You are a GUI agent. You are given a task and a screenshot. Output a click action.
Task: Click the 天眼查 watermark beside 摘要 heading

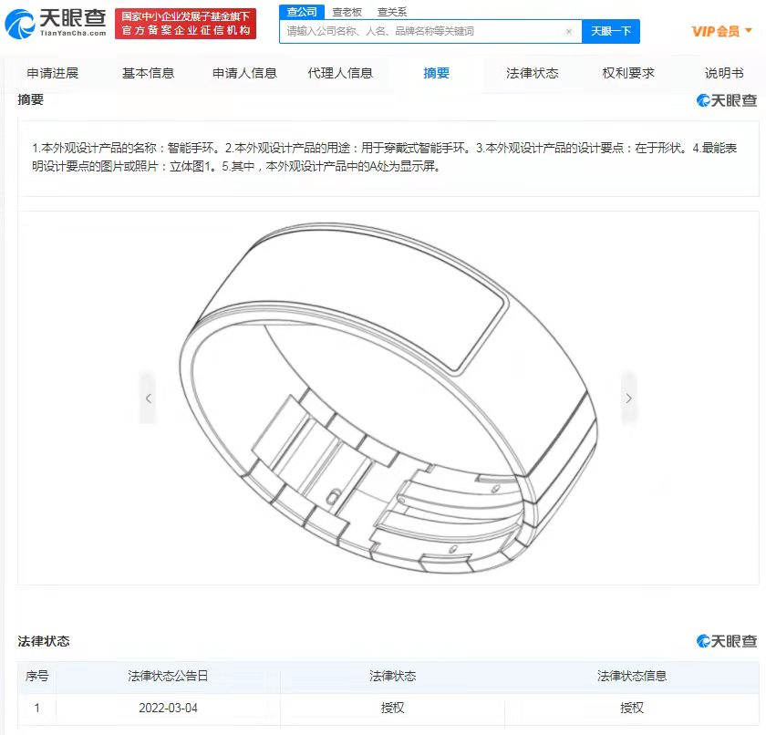727,100
